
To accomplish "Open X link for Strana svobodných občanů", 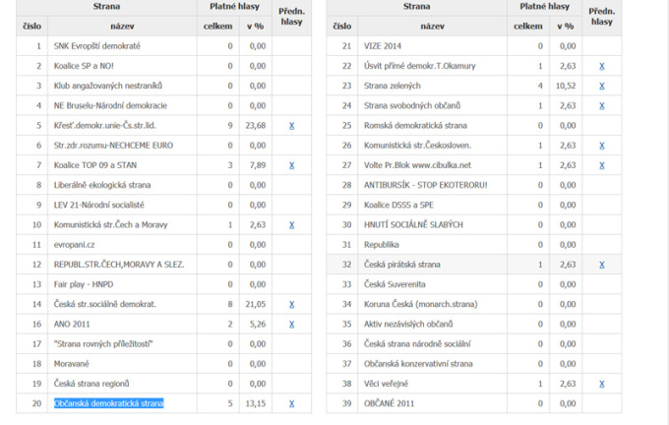I will 602,105.
